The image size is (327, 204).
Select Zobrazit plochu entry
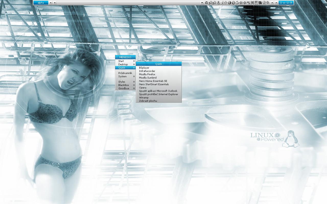(x=159, y=101)
